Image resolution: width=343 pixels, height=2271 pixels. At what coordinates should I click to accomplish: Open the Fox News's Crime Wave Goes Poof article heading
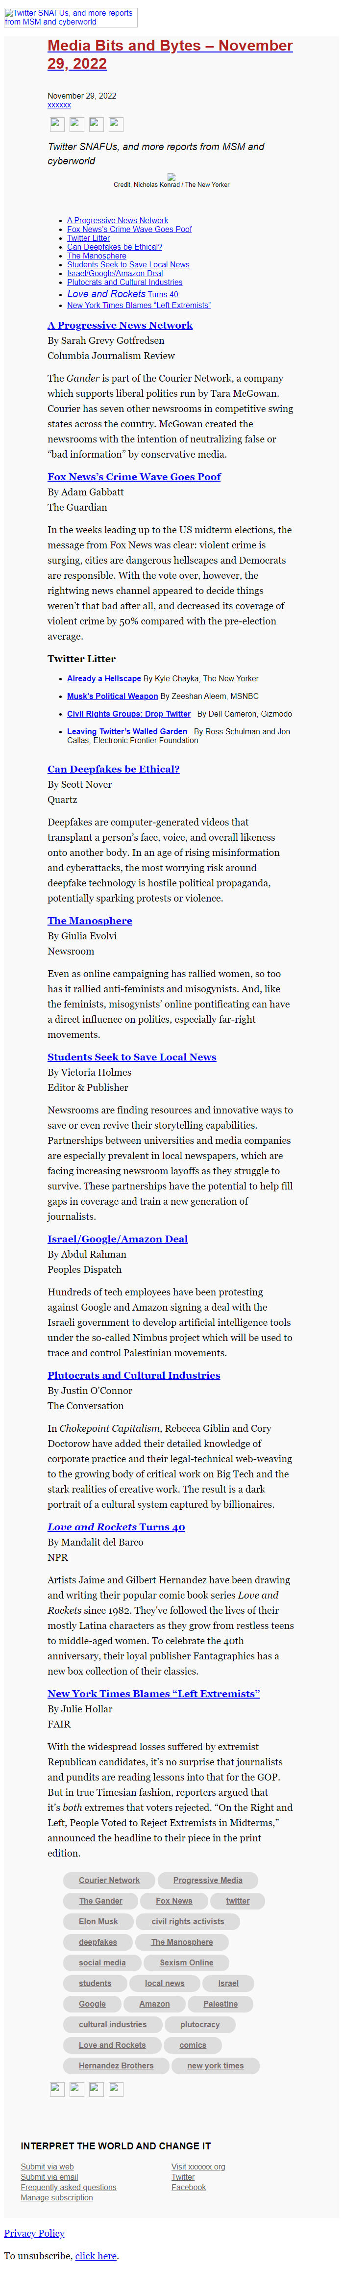tap(134, 476)
